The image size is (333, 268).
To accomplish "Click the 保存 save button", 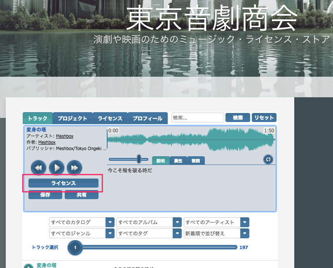I will [x=45, y=195].
